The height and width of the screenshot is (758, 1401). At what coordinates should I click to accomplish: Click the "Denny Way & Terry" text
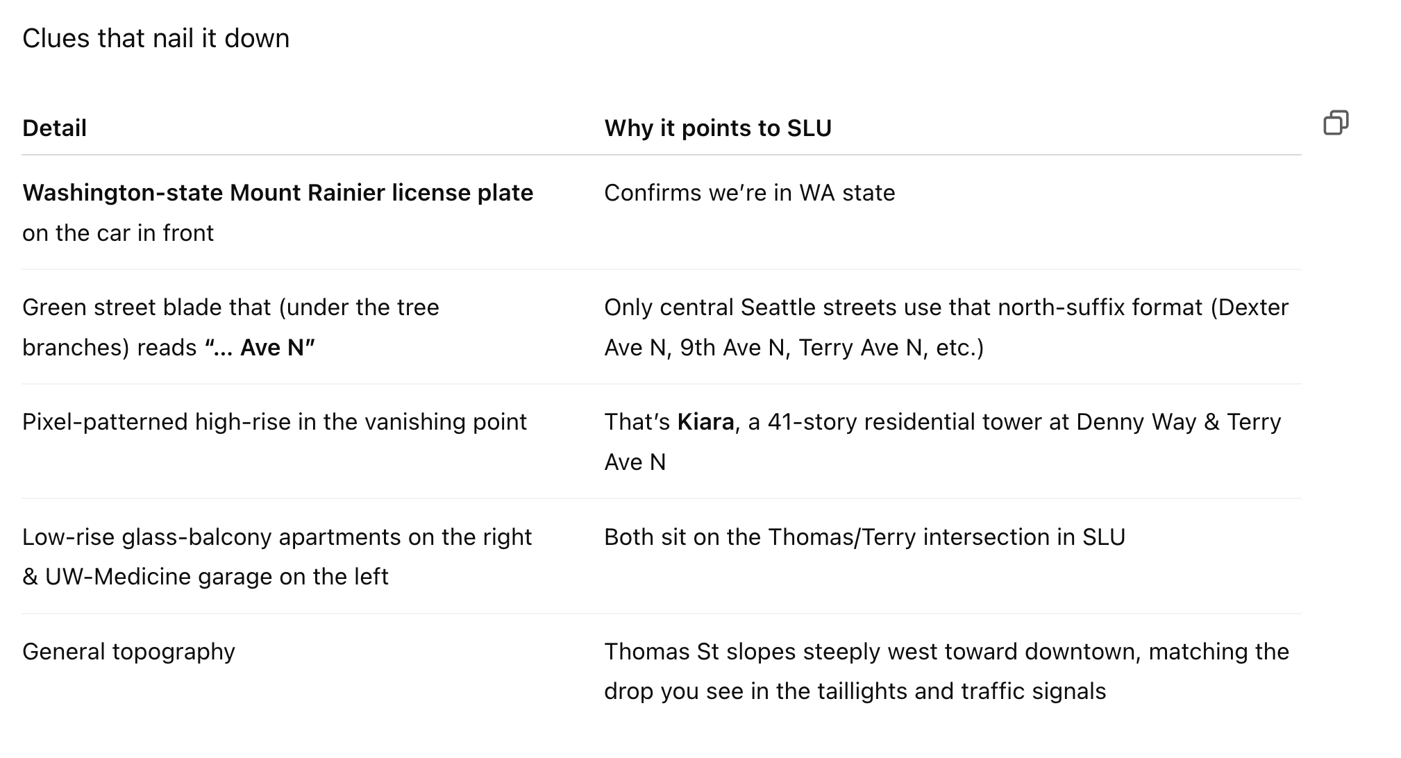pyautogui.click(x=1178, y=422)
